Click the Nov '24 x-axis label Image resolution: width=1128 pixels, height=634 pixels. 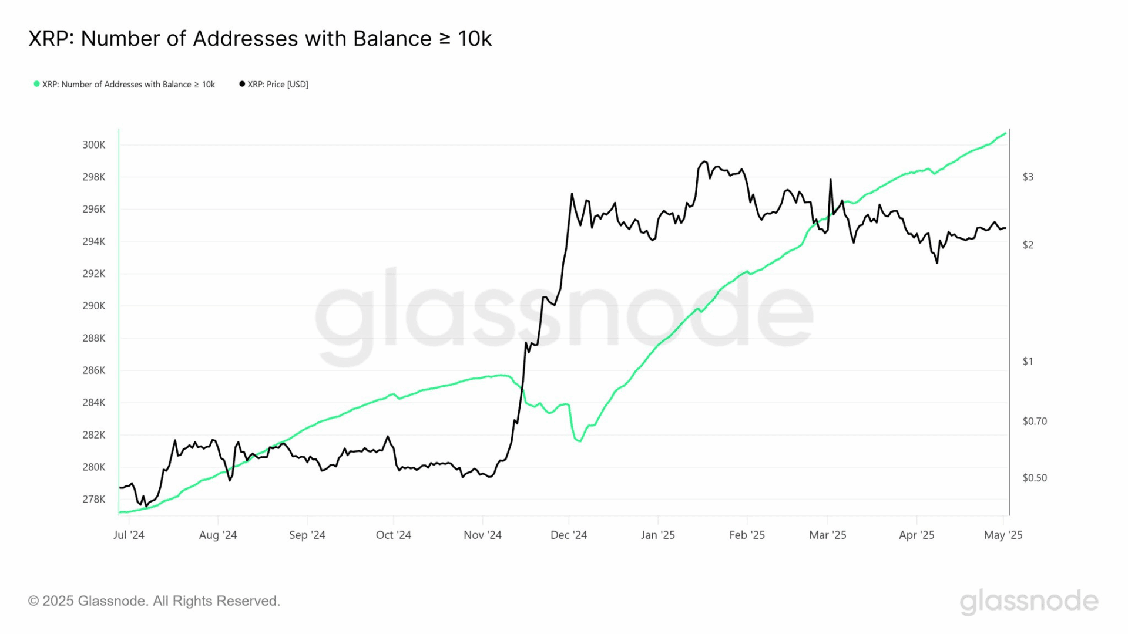[482, 535]
